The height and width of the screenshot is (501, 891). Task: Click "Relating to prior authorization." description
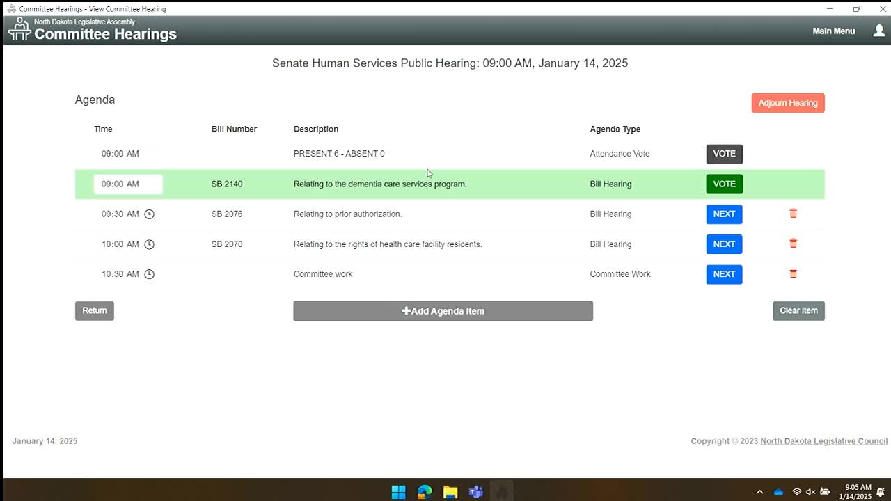348,214
